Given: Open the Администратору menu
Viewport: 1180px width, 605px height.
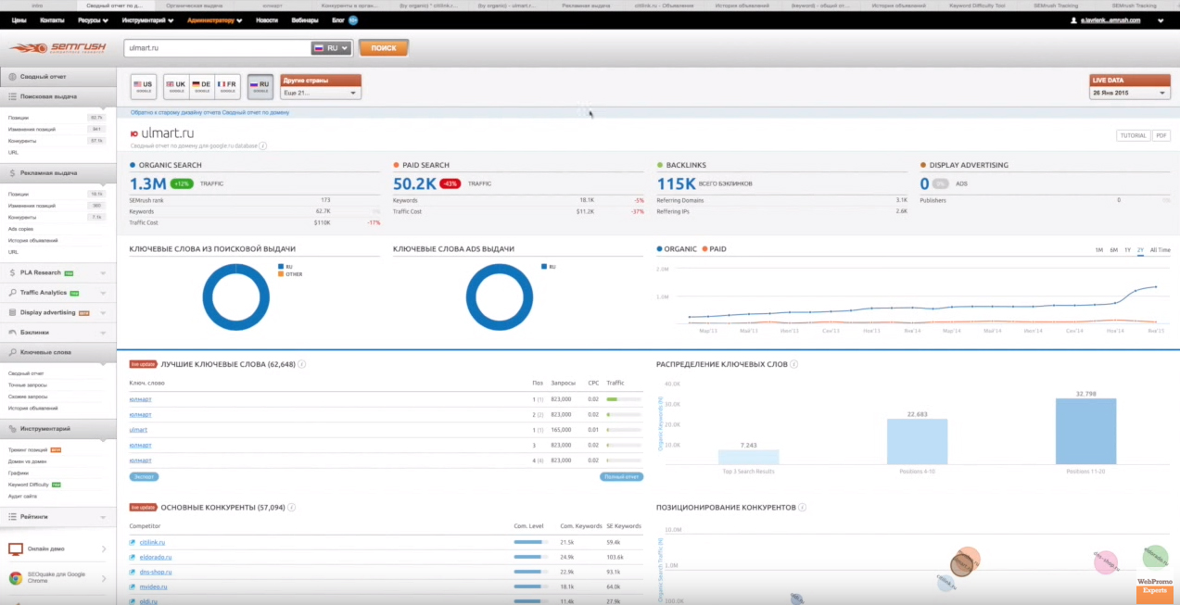Looking at the screenshot, I should [x=214, y=19].
